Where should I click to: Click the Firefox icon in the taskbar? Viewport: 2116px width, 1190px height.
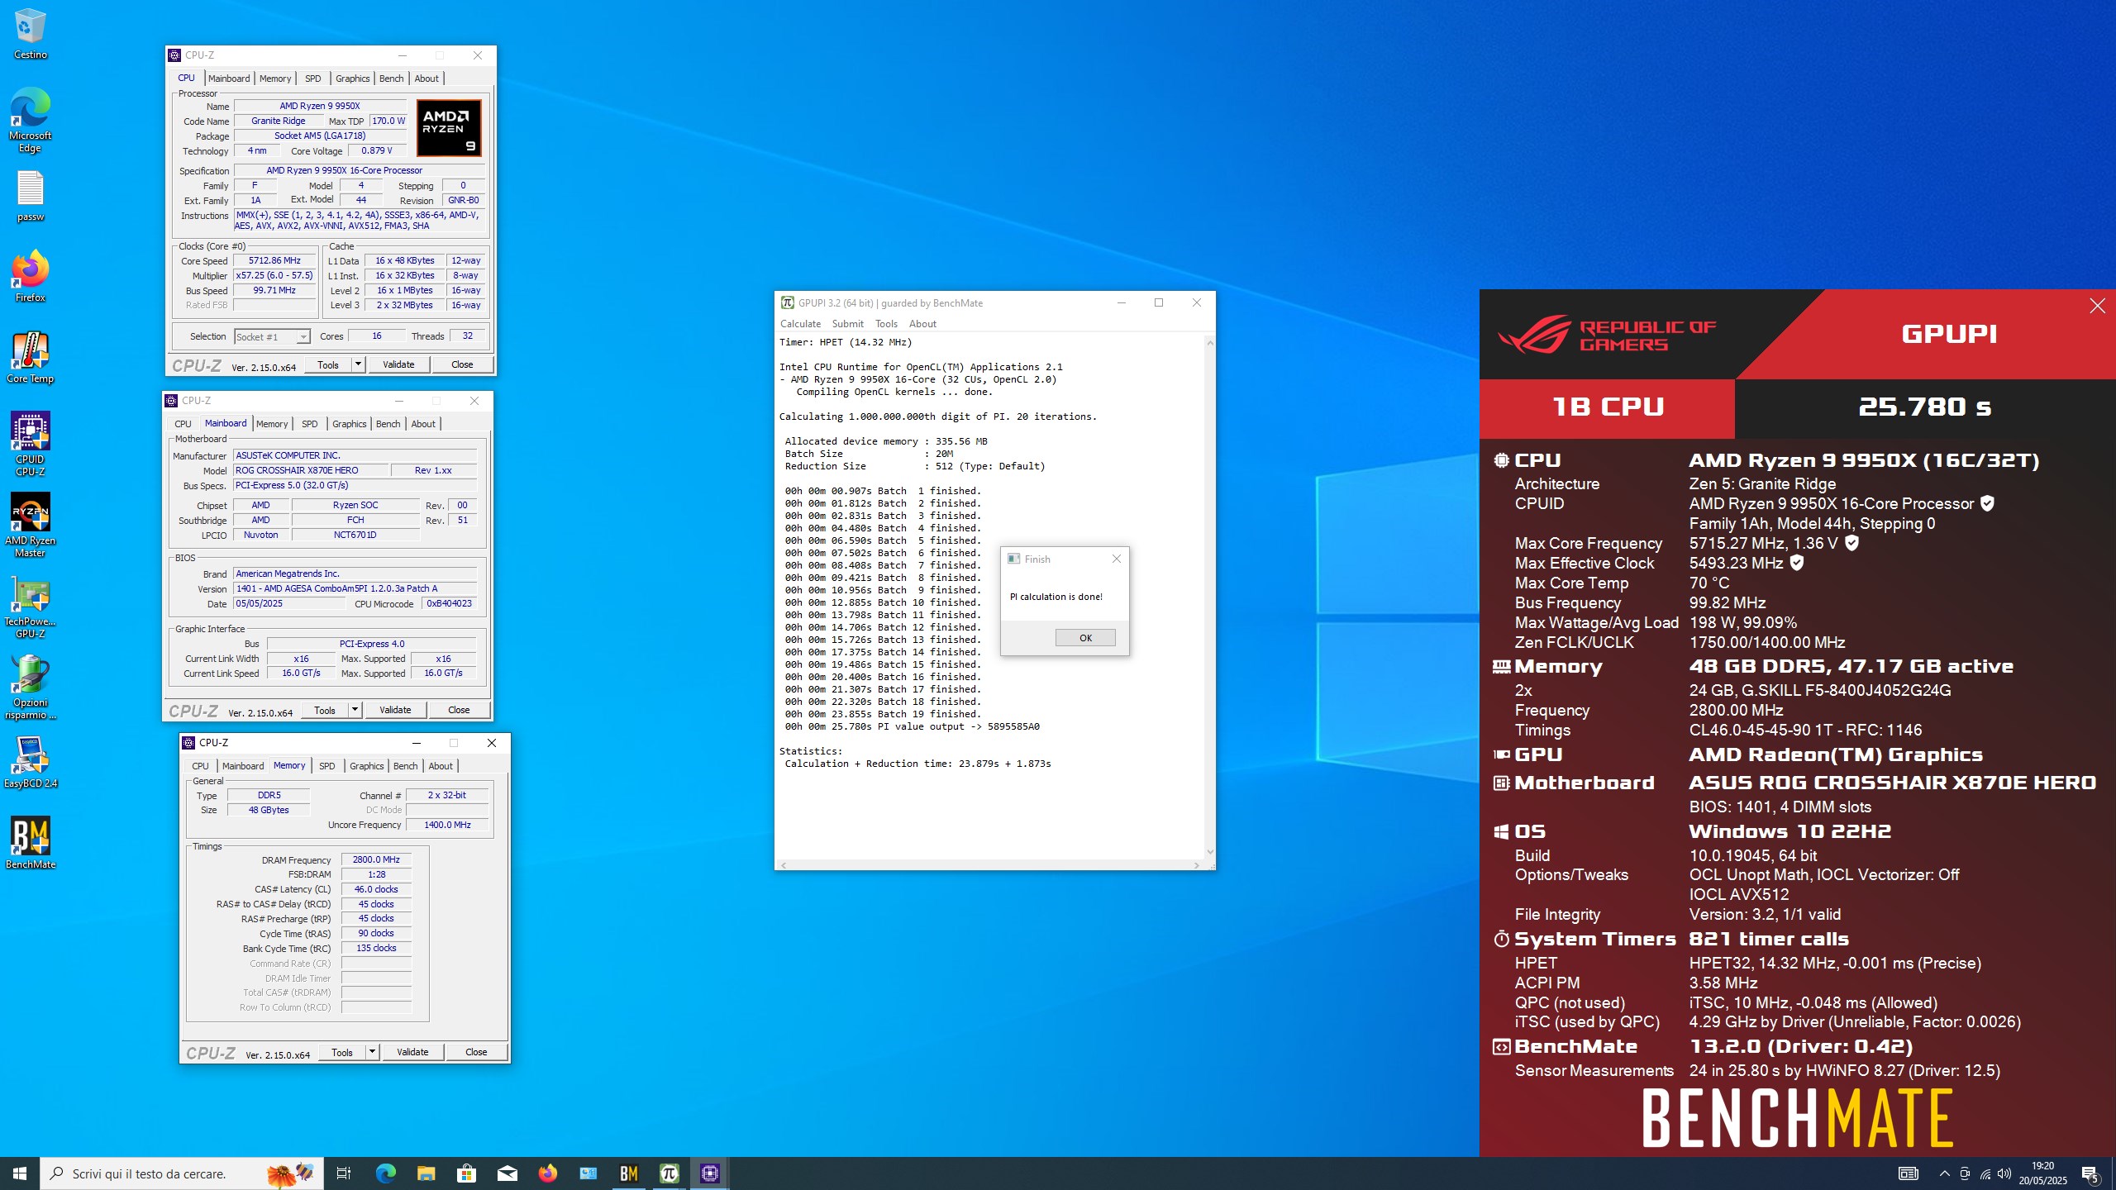(x=547, y=1173)
